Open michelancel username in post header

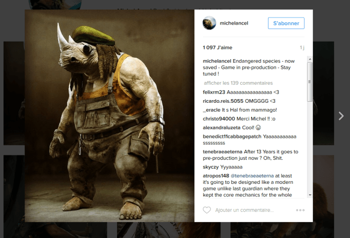pyautogui.click(x=234, y=23)
